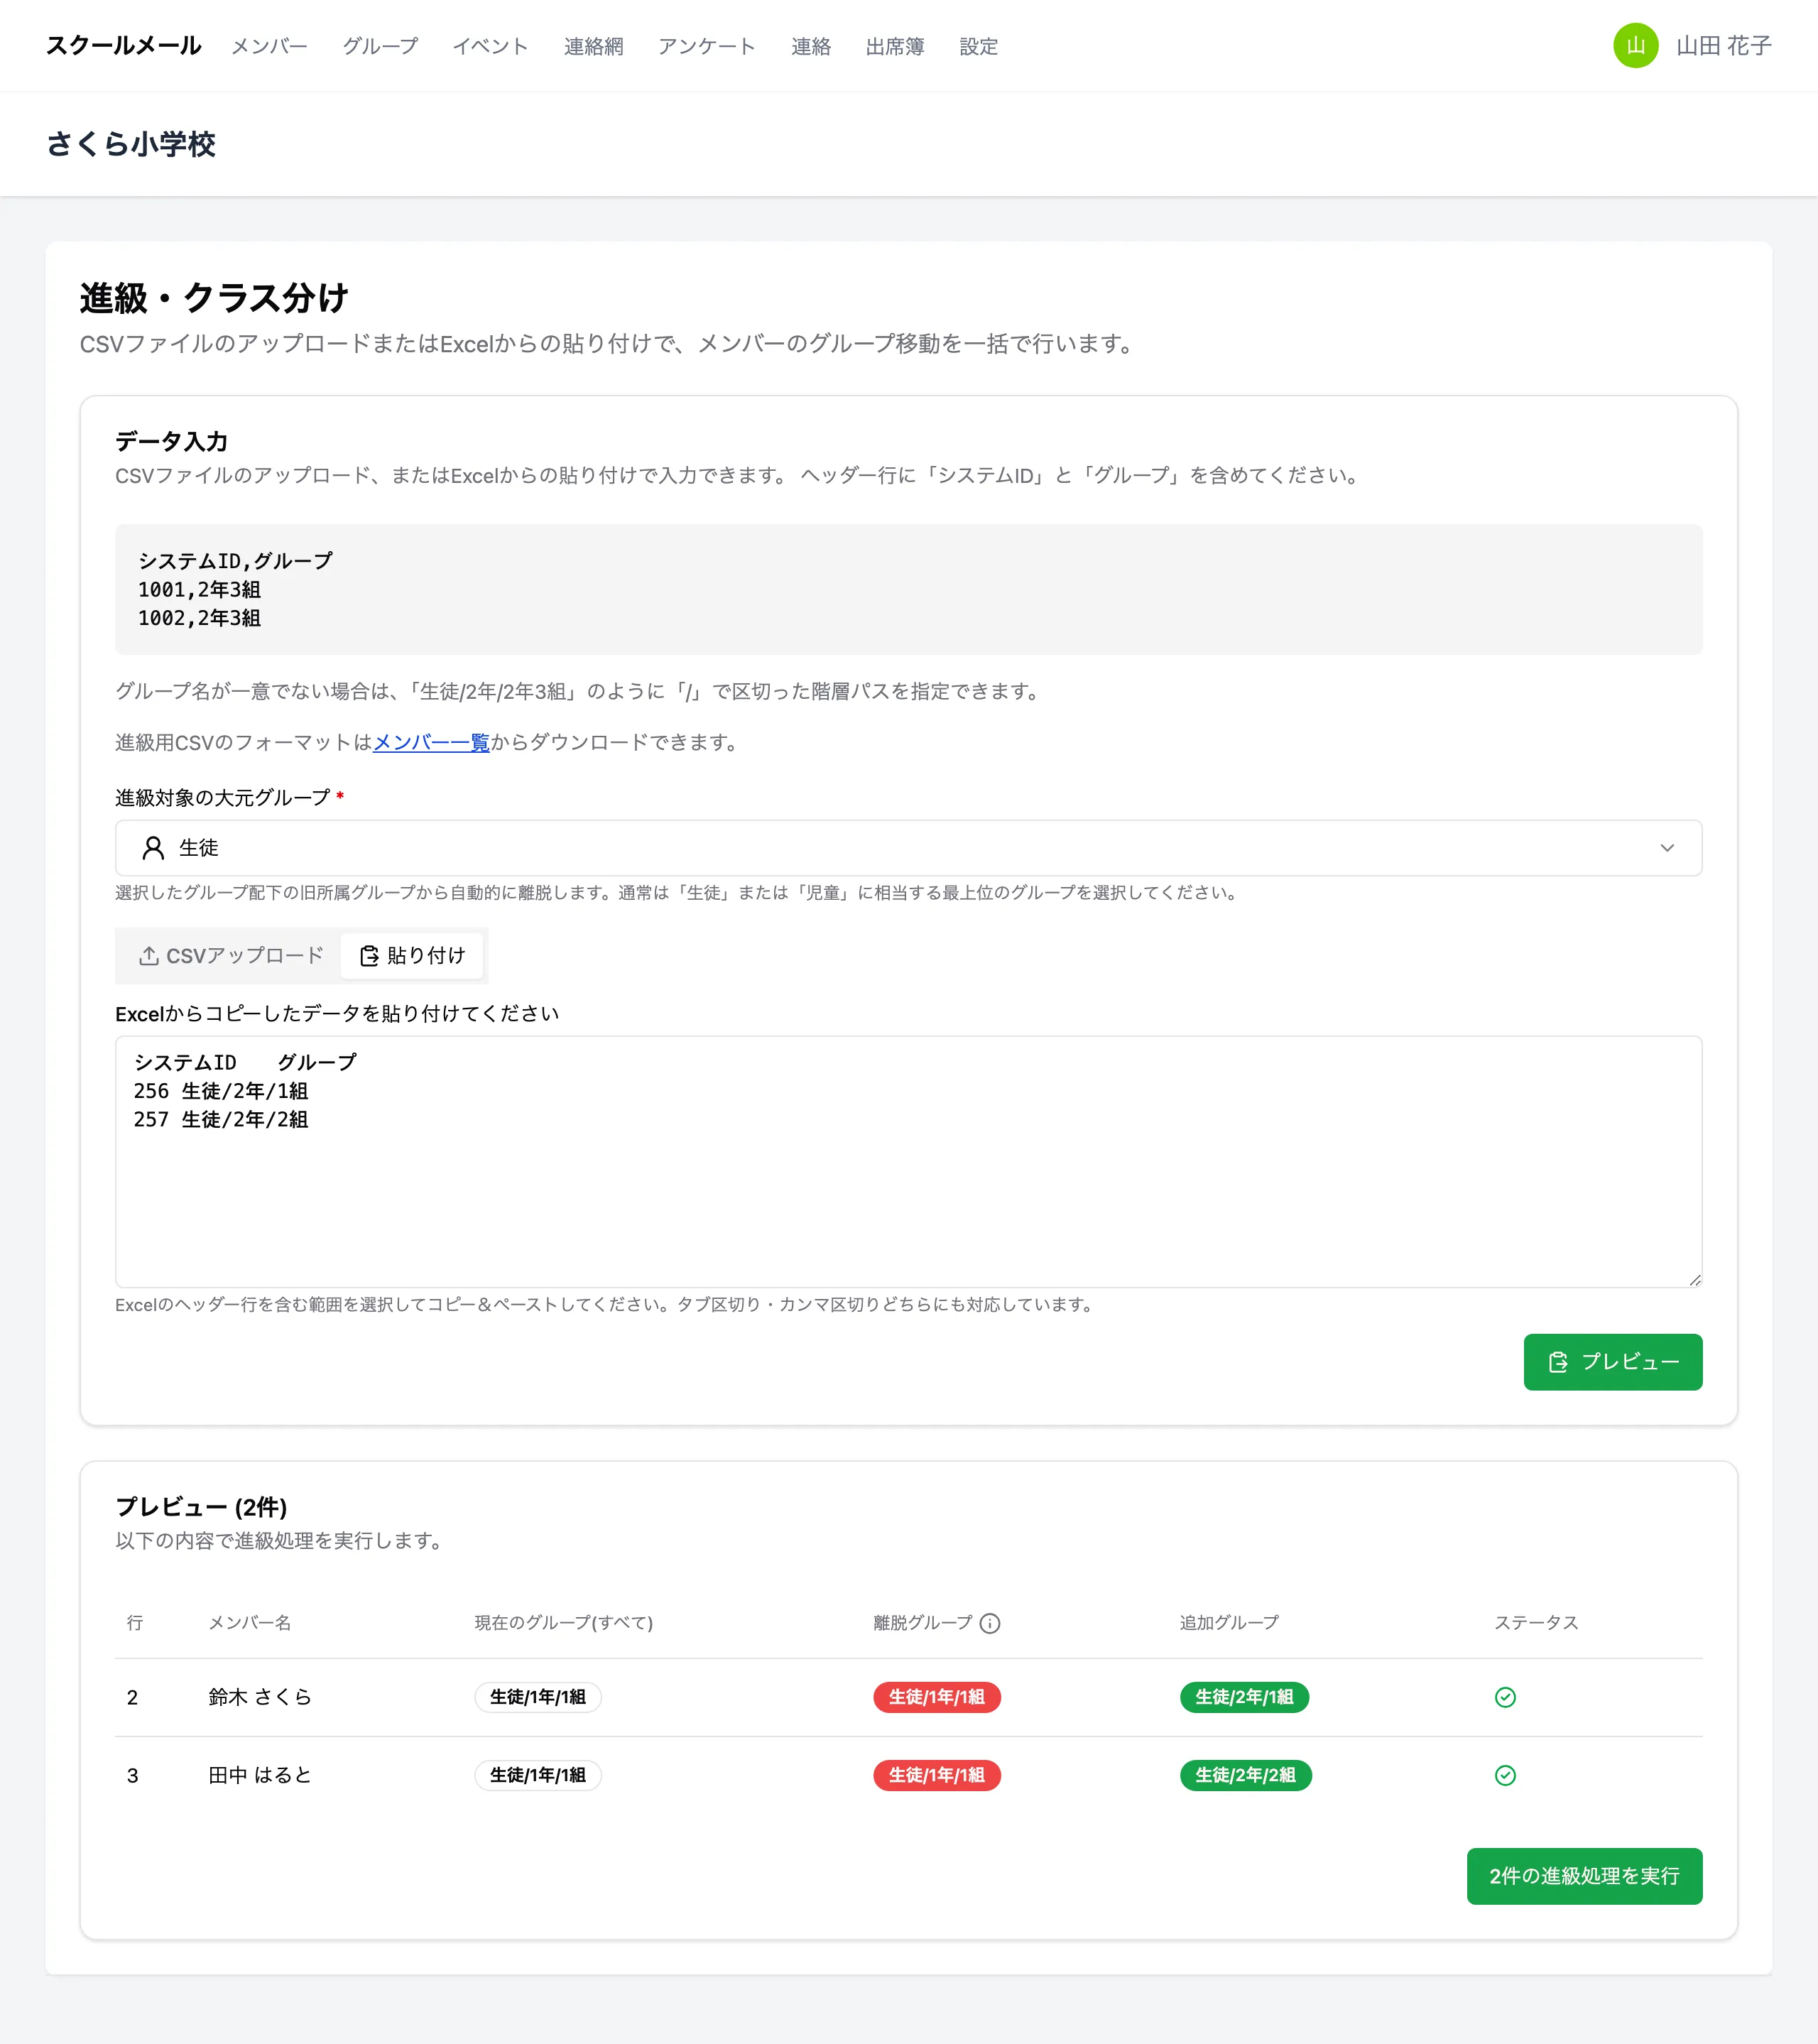The image size is (1818, 2044).
Task: Open the メンバー menu item
Action: pyautogui.click(x=269, y=46)
